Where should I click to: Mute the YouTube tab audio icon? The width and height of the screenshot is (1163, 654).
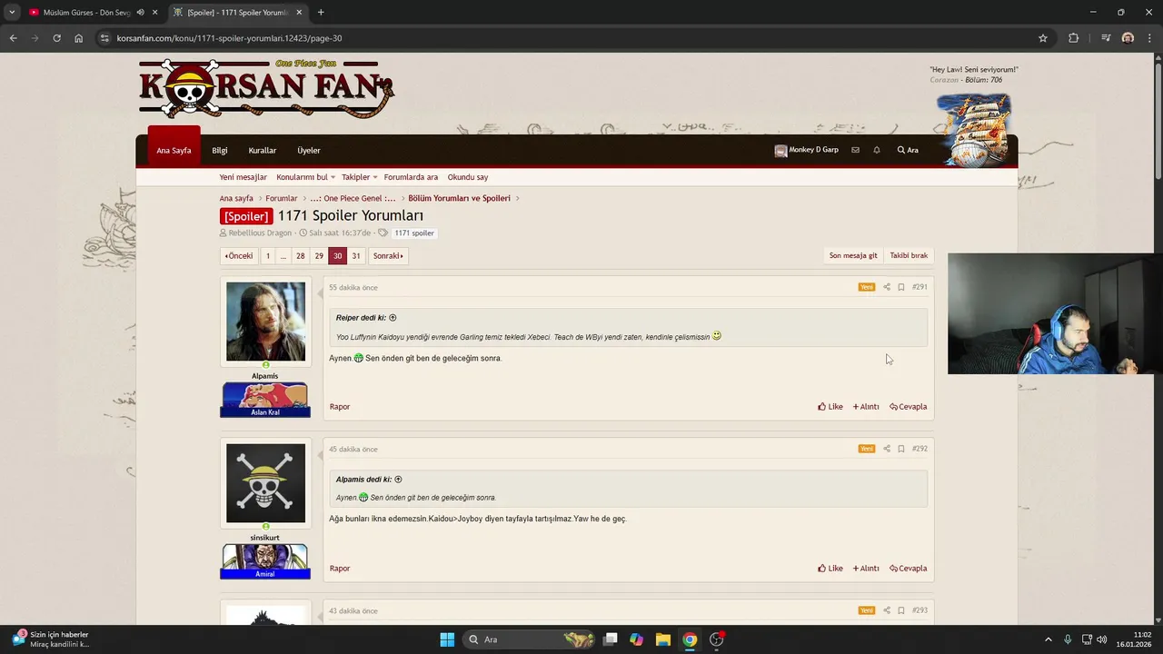click(140, 13)
